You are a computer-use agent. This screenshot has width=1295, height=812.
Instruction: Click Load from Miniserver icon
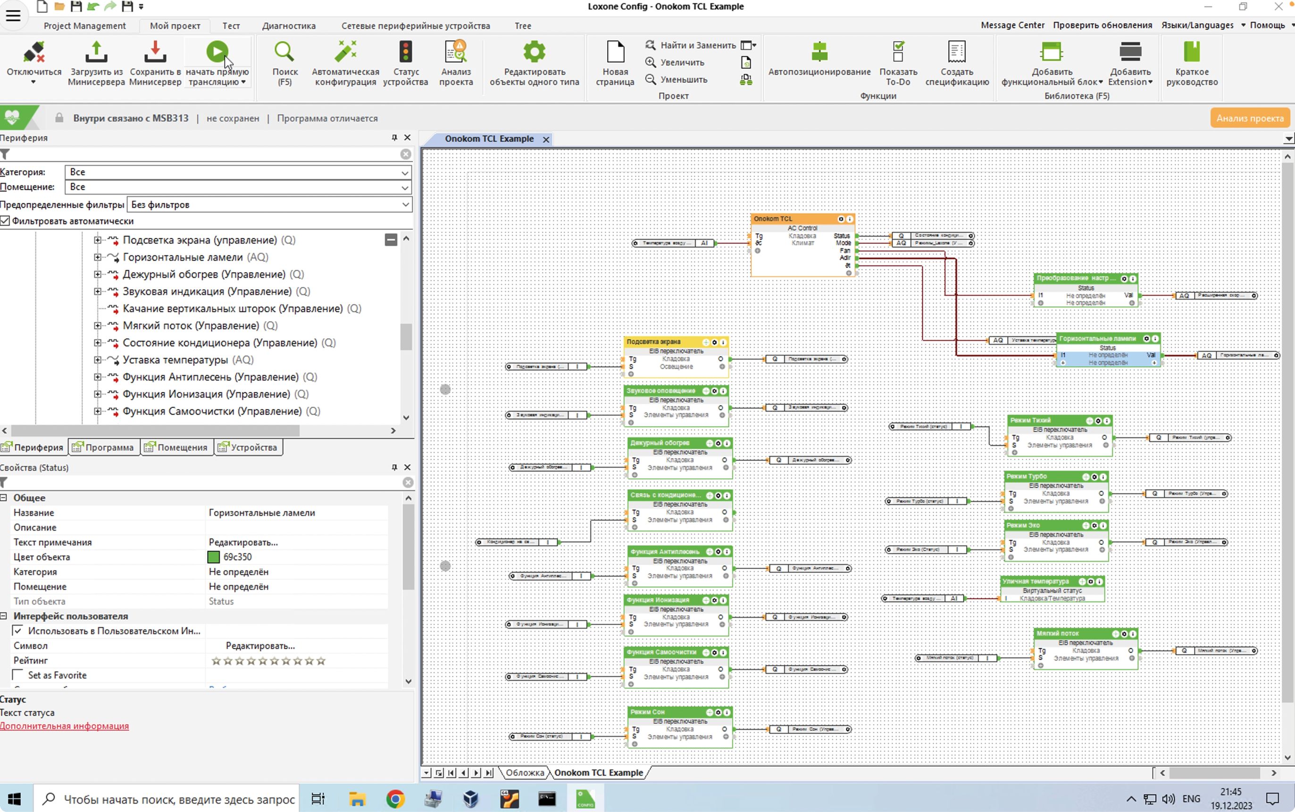(96, 53)
